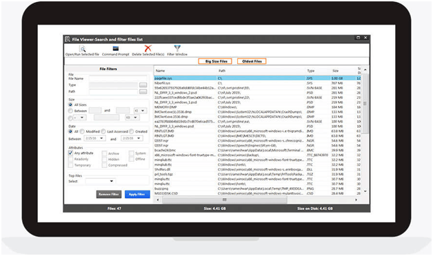Screen dimensions: 433x256
Task: Click the File Name input field
Action: (x=118, y=78)
